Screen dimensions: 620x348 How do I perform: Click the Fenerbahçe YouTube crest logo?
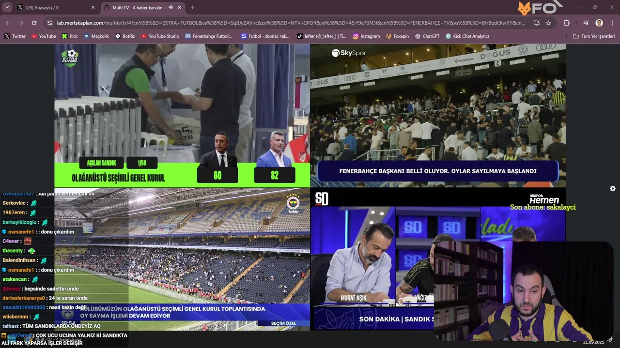click(293, 204)
